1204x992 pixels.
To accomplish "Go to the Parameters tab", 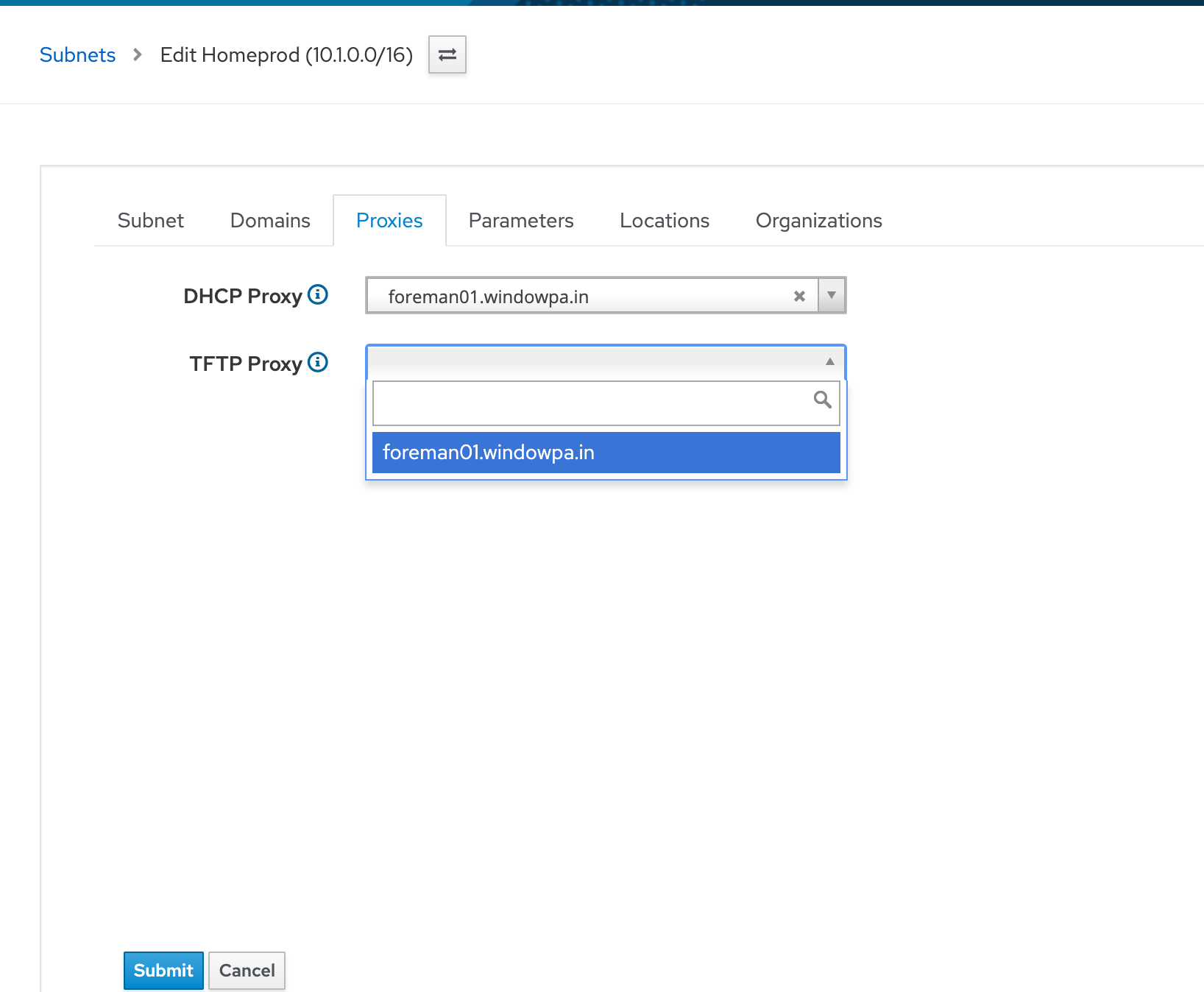I will 521,221.
